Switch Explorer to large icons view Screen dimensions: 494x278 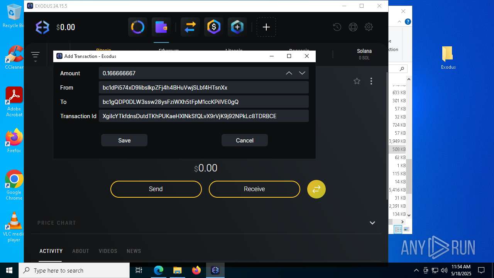point(406,229)
